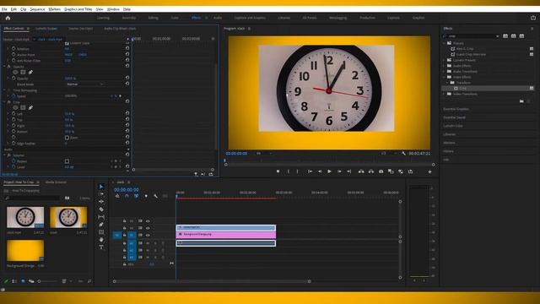Reset the Crop Left parameter

click(127, 113)
